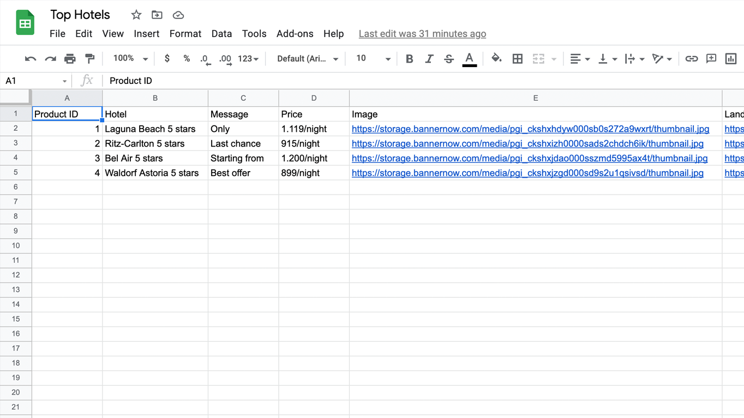744x418 pixels.
Task: Open the Google Sheets home icon
Action: click(25, 22)
